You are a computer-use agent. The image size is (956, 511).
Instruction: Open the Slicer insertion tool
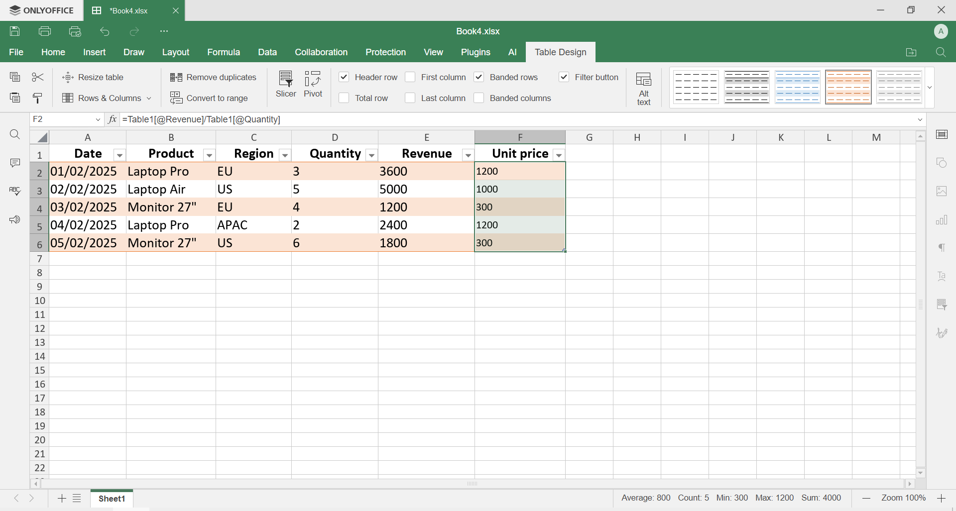(285, 85)
